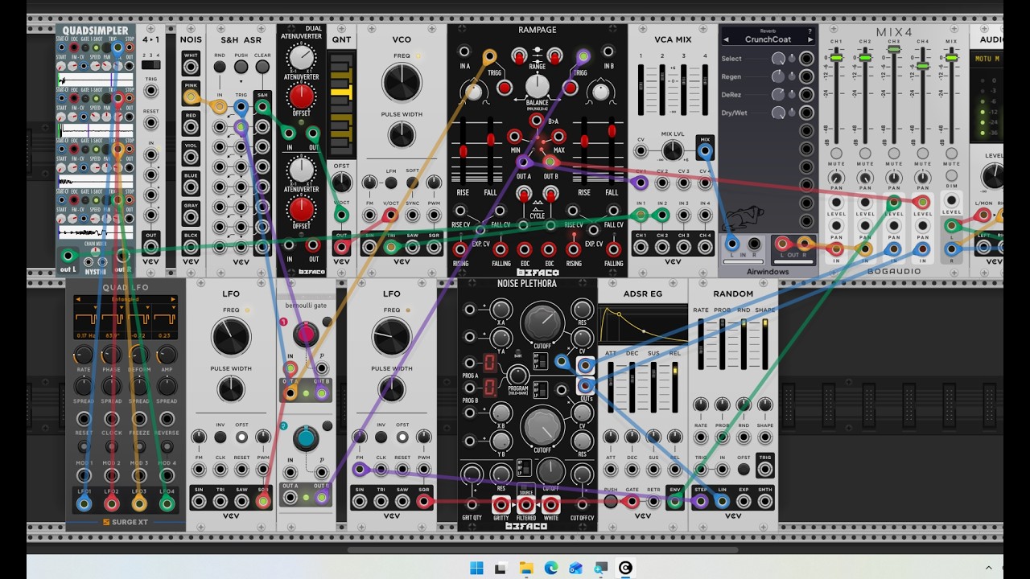Click the right LFO PULSE WIDTH knob
The height and width of the screenshot is (579, 1030).
392,389
